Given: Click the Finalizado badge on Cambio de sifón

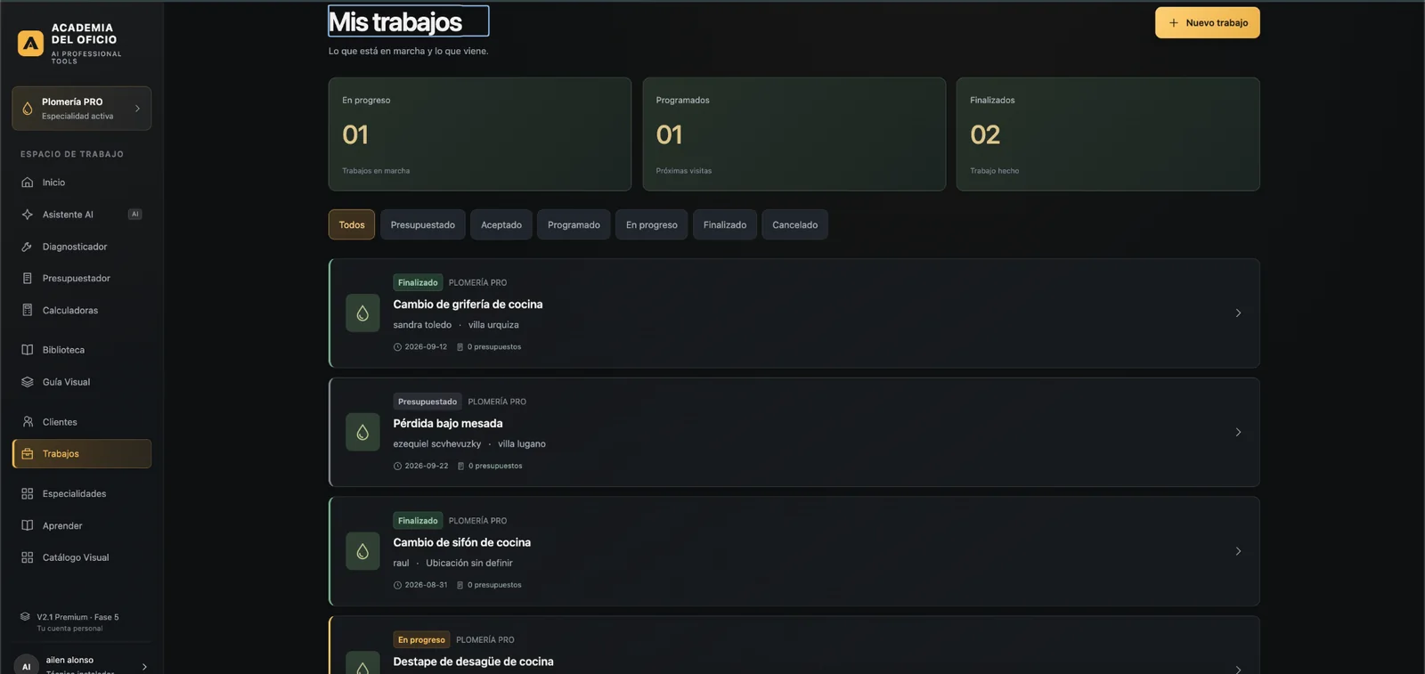Looking at the screenshot, I should pos(418,521).
